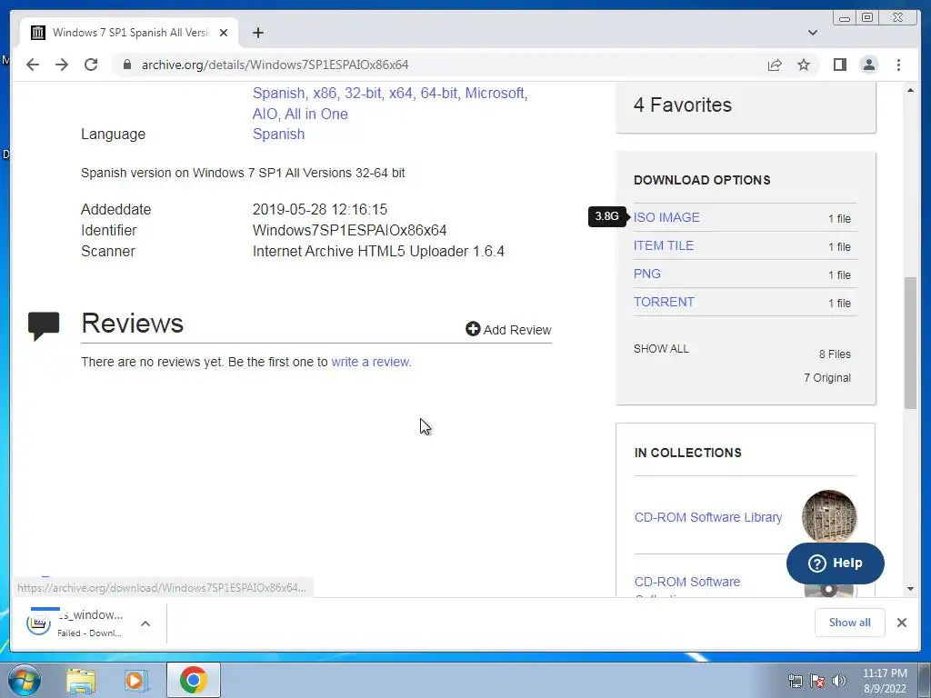Open the CD-ROM Software Library collection
931x698 pixels.
[707, 517]
